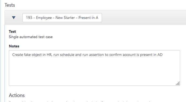The width and height of the screenshot is (186, 102).
Task: Click the Single automated test case text
Action: [x=31, y=37]
